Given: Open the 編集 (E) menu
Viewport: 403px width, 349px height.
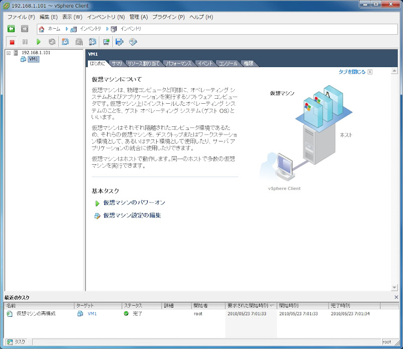Looking at the screenshot, I should tap(48, 17).
